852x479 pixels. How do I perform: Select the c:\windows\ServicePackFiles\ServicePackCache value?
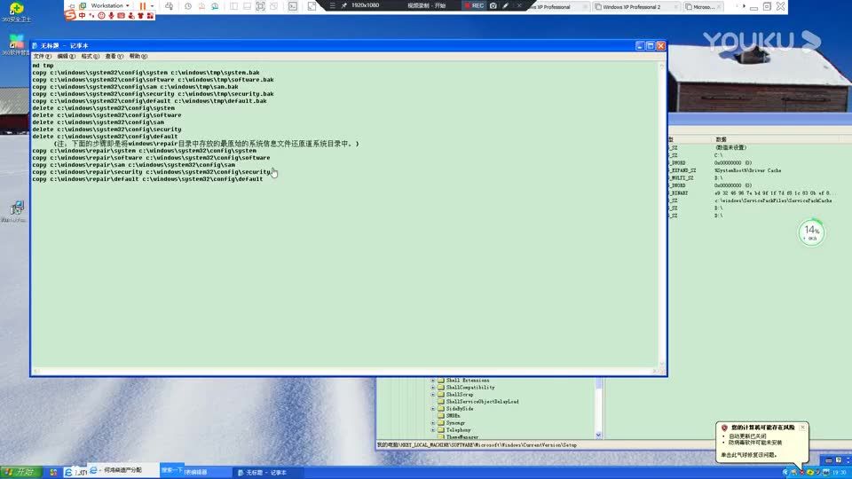[773, 201]
